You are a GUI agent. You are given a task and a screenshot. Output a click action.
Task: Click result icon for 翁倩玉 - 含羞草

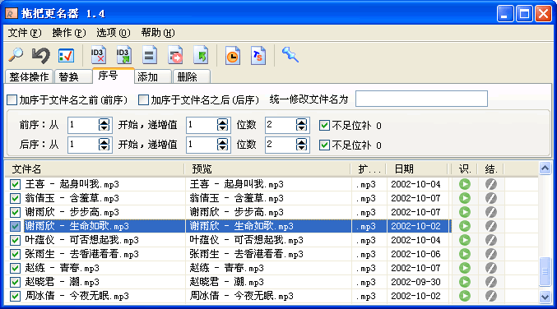(x=491, y=198)
